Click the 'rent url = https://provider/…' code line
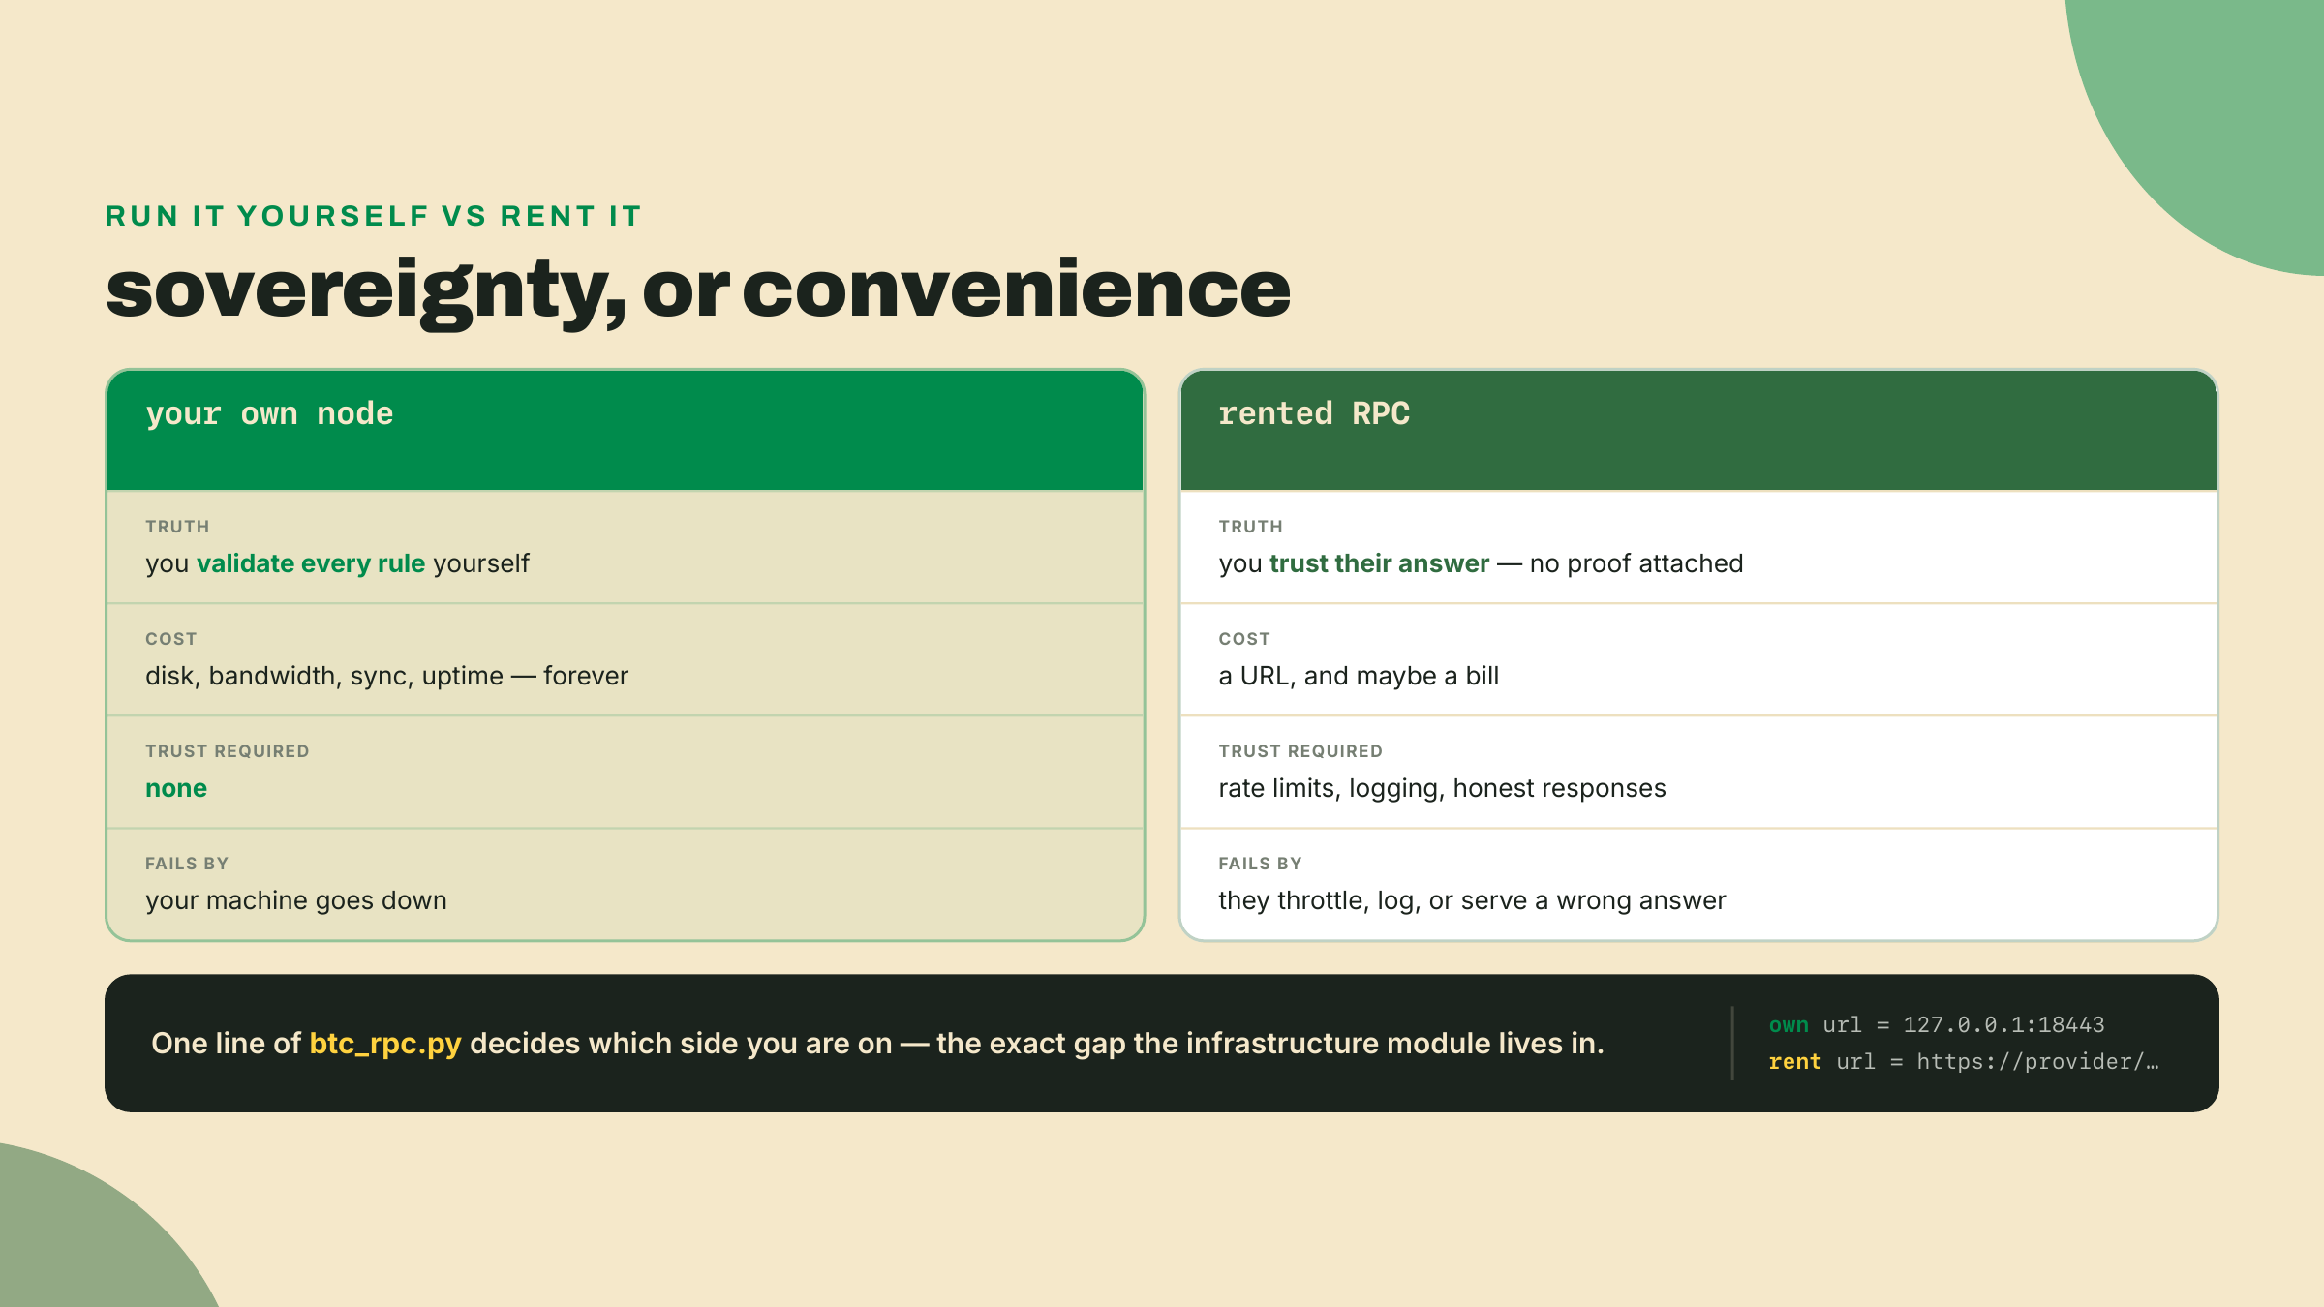Screen dimensions: 2324x1307 (x=1964, y=1061)
